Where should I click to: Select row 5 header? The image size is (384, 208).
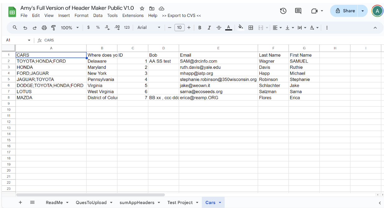(x=9, y=79)
